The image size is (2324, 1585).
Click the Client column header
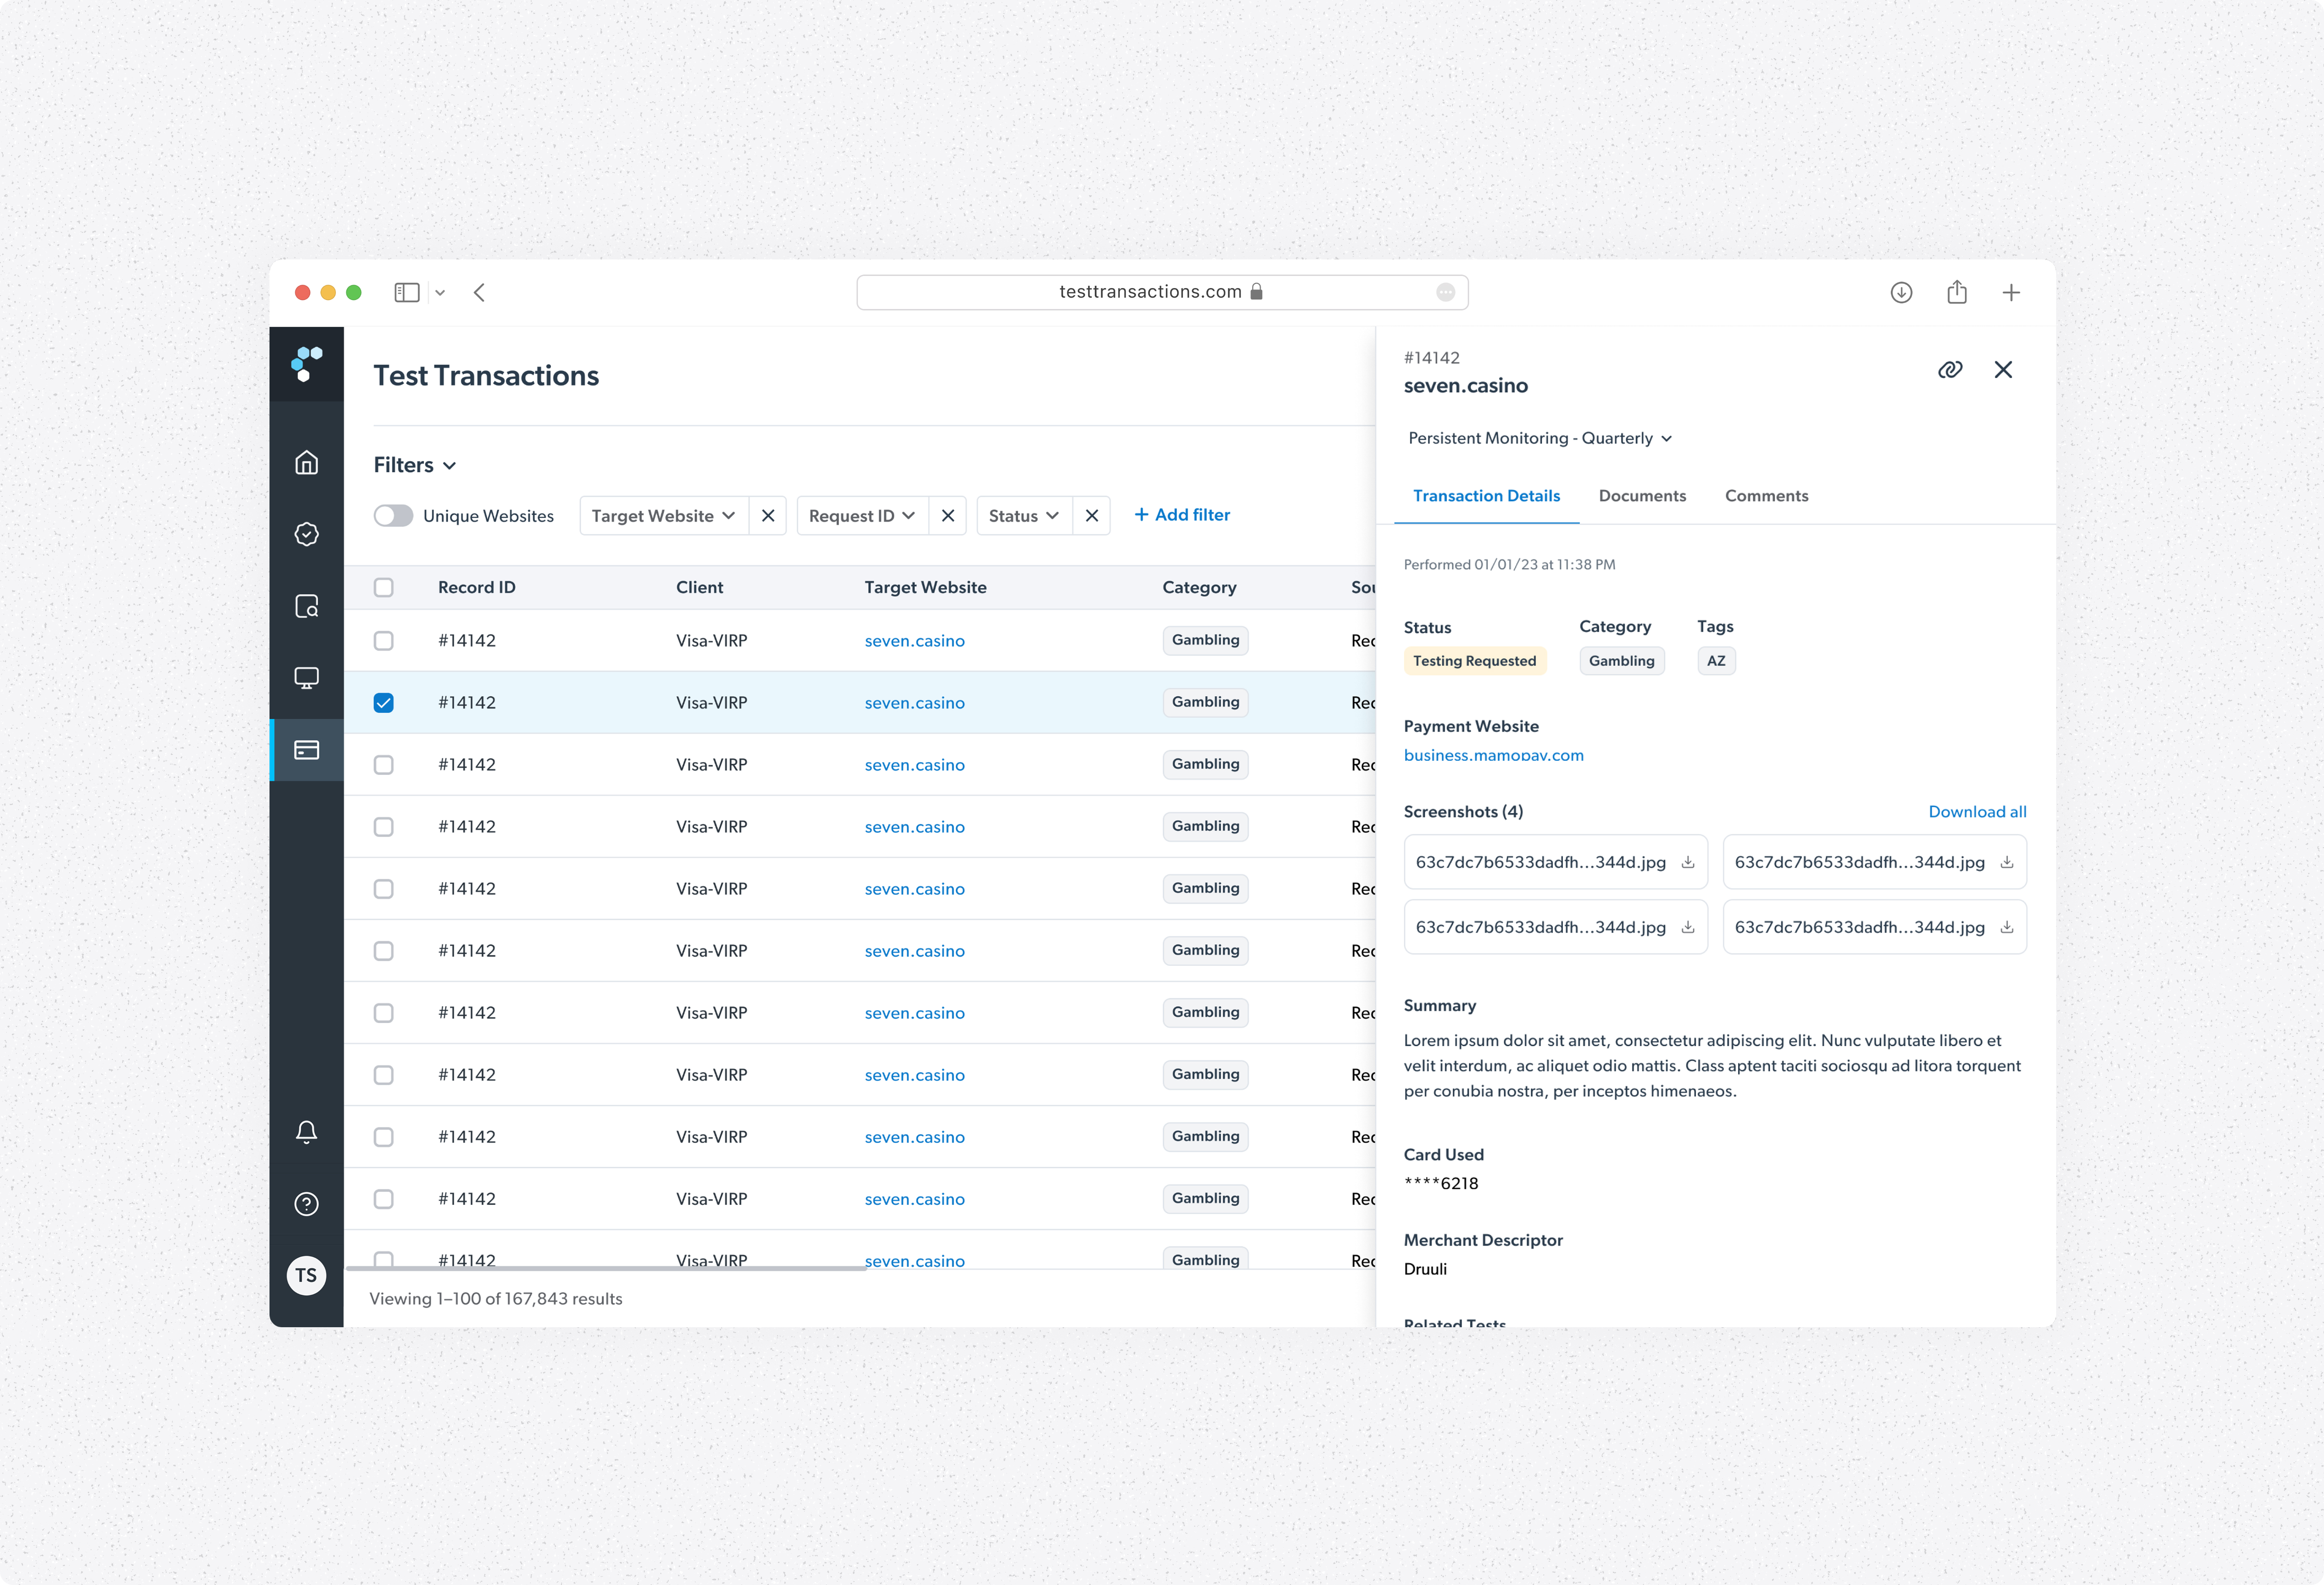coord(699,588)
